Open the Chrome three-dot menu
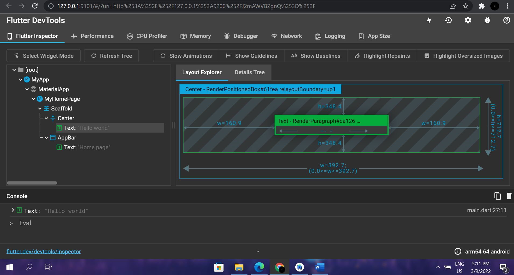The height and width of the screenshot is (275, 514). pyautogui.click(x=508, y=6)
